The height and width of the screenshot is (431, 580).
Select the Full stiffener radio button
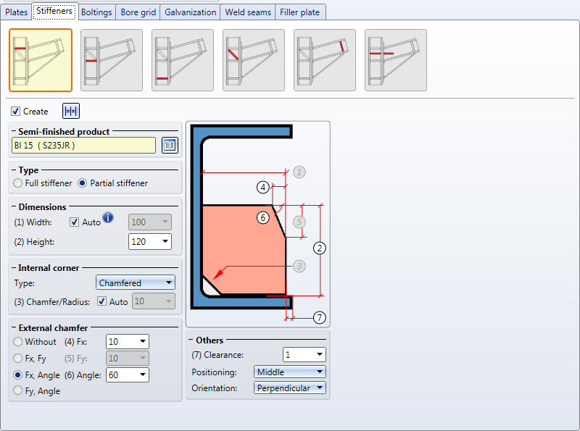(17, 183)
